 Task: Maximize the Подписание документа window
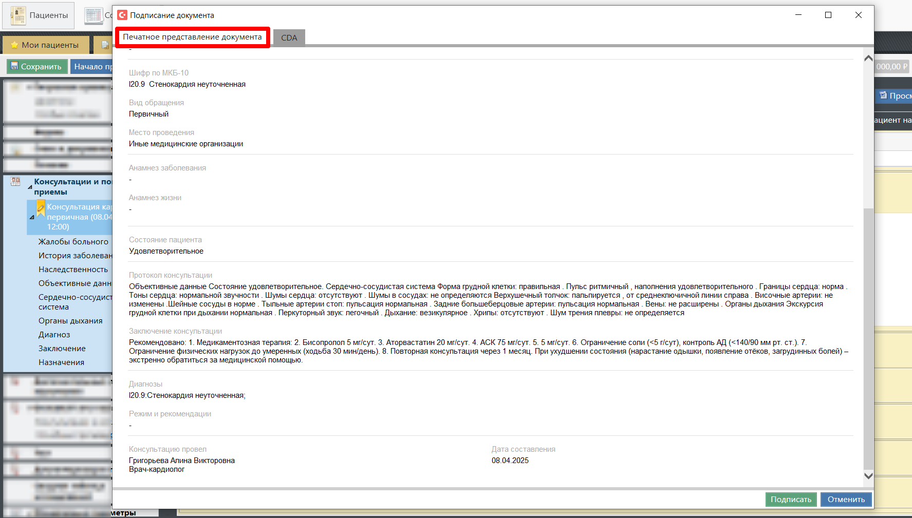point(828,15)
